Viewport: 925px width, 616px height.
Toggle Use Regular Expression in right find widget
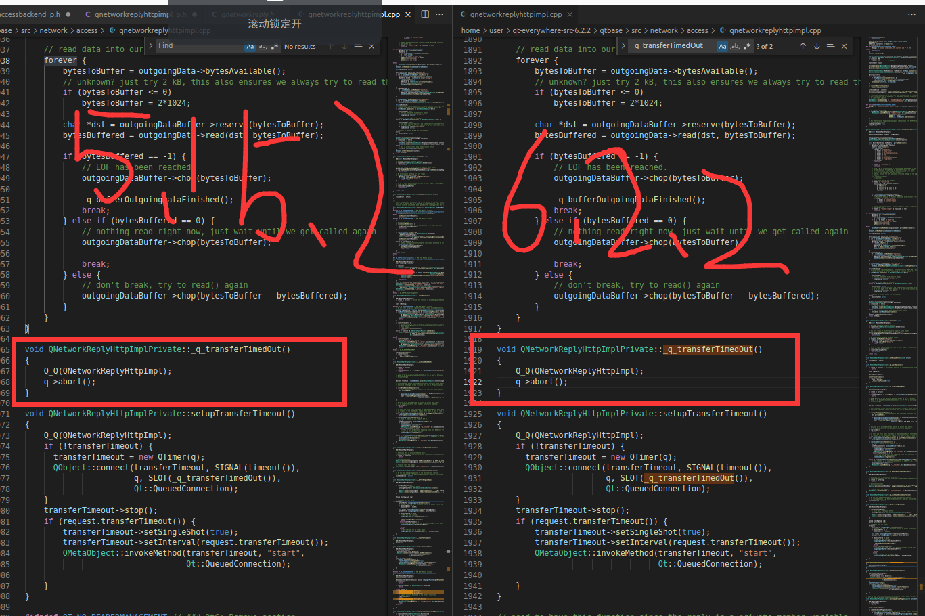click(x=747, y=46)
